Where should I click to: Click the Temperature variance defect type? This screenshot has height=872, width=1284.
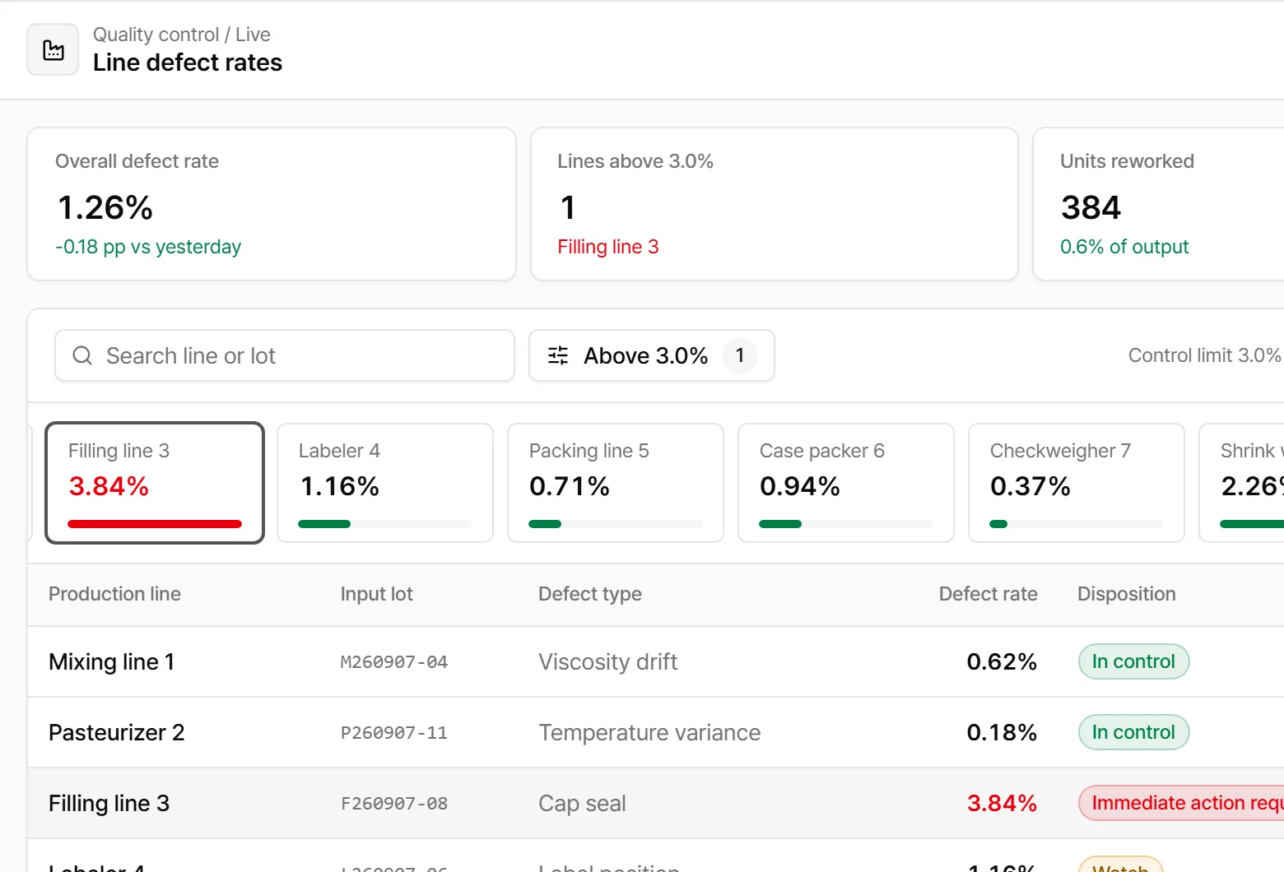coord(649,732)
